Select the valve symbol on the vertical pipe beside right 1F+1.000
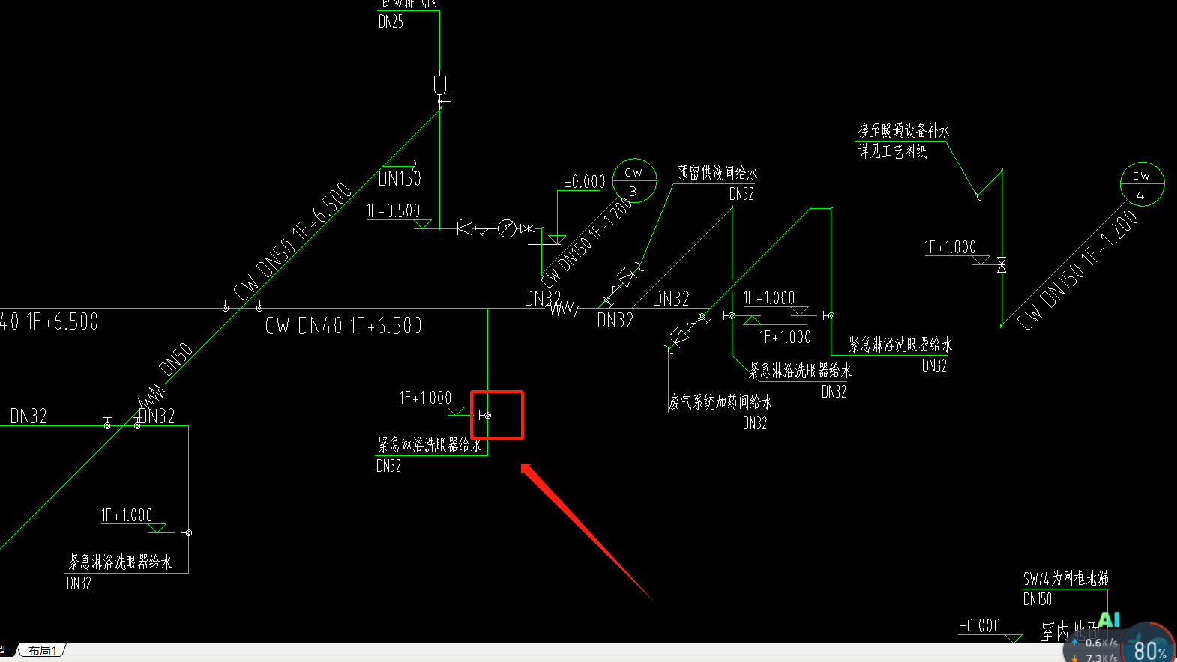 click(1002, 264)
